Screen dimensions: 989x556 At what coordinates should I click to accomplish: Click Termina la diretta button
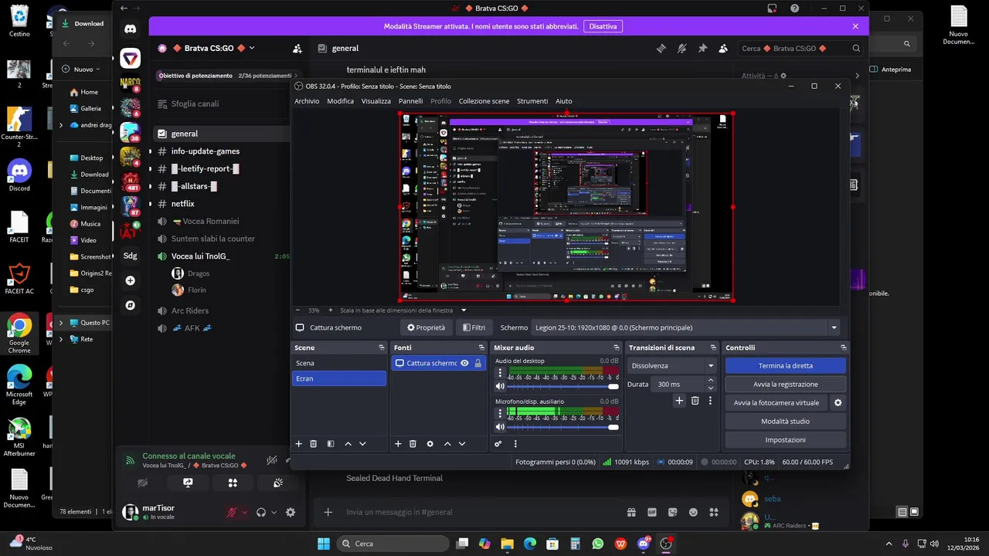pyautogui.click(x=785, y=365)
